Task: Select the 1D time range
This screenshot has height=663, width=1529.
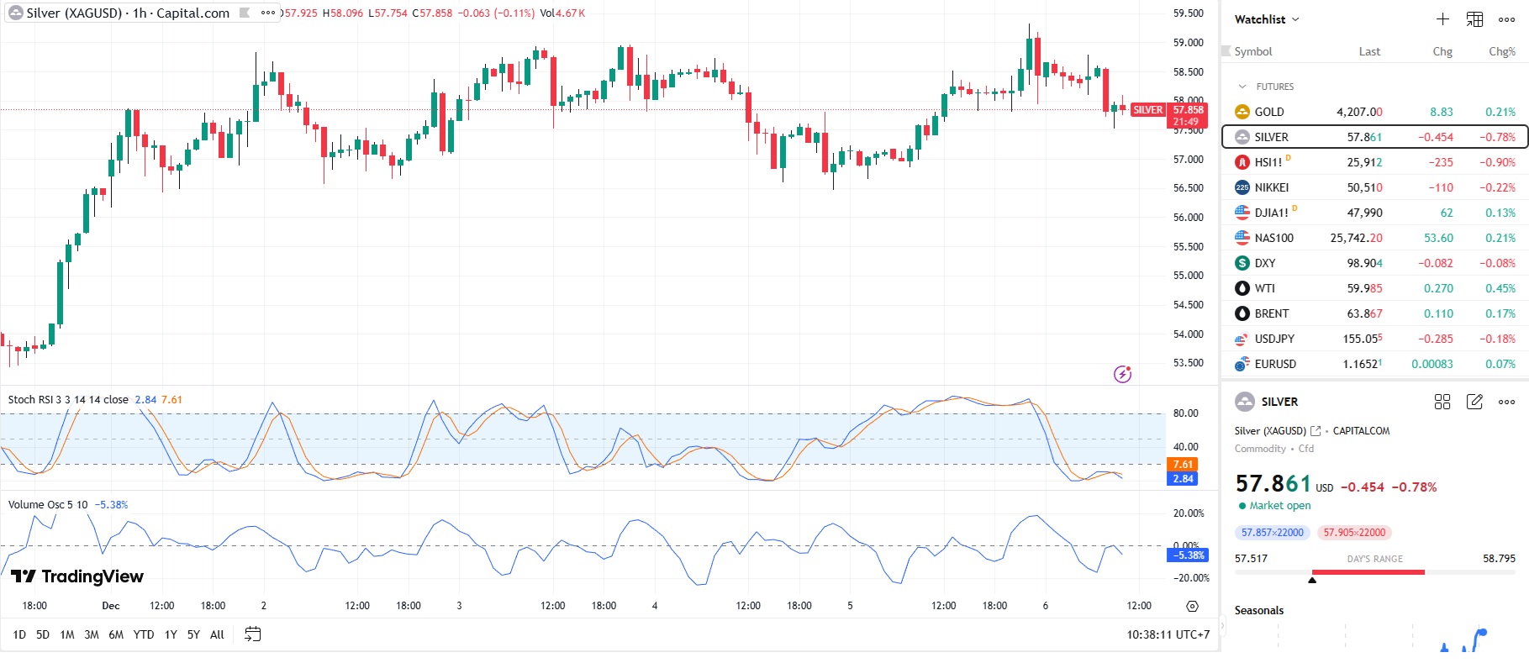Action: coord(19,634)
